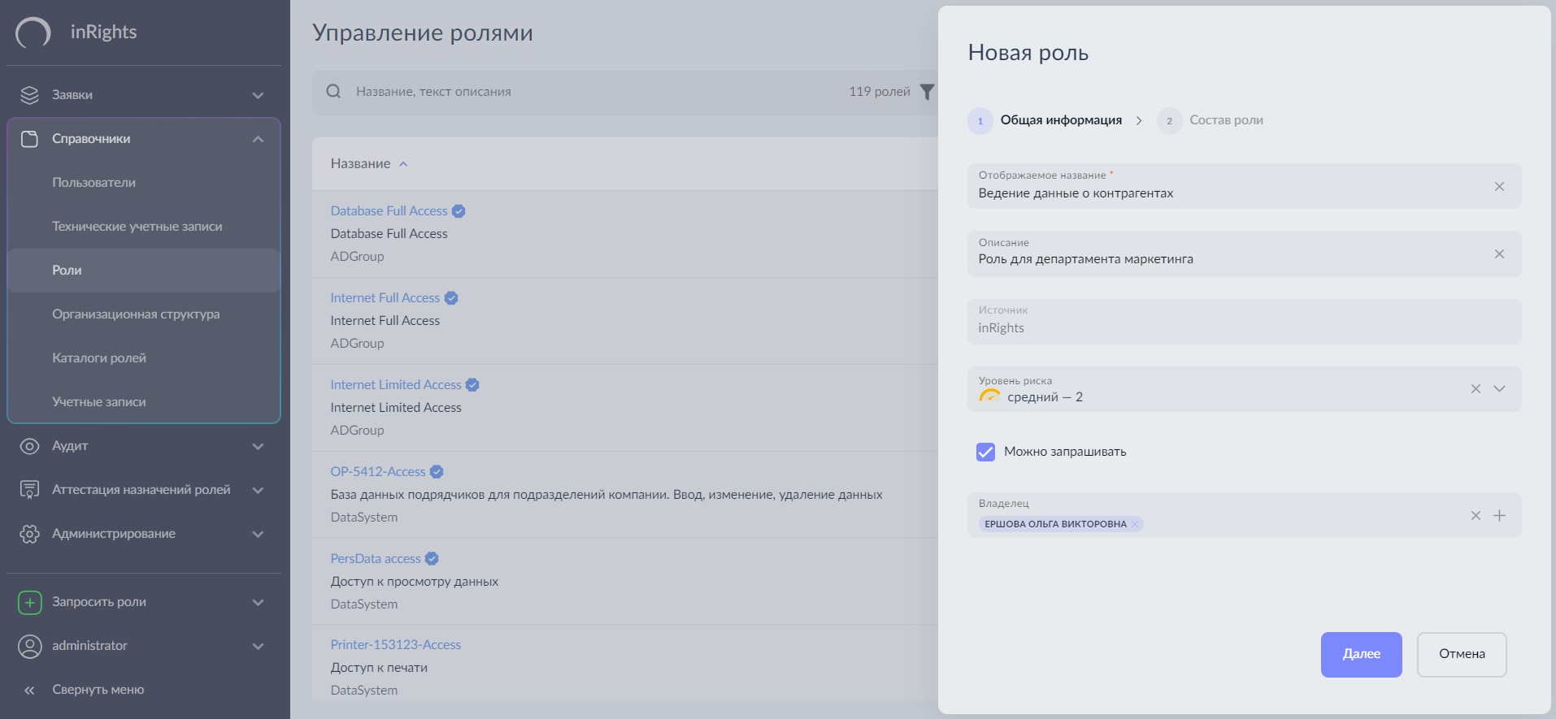Uncheck the Можно запрашивать checkbox
Viewport: 1556px width, 719px height.
[x=985, y=452]
